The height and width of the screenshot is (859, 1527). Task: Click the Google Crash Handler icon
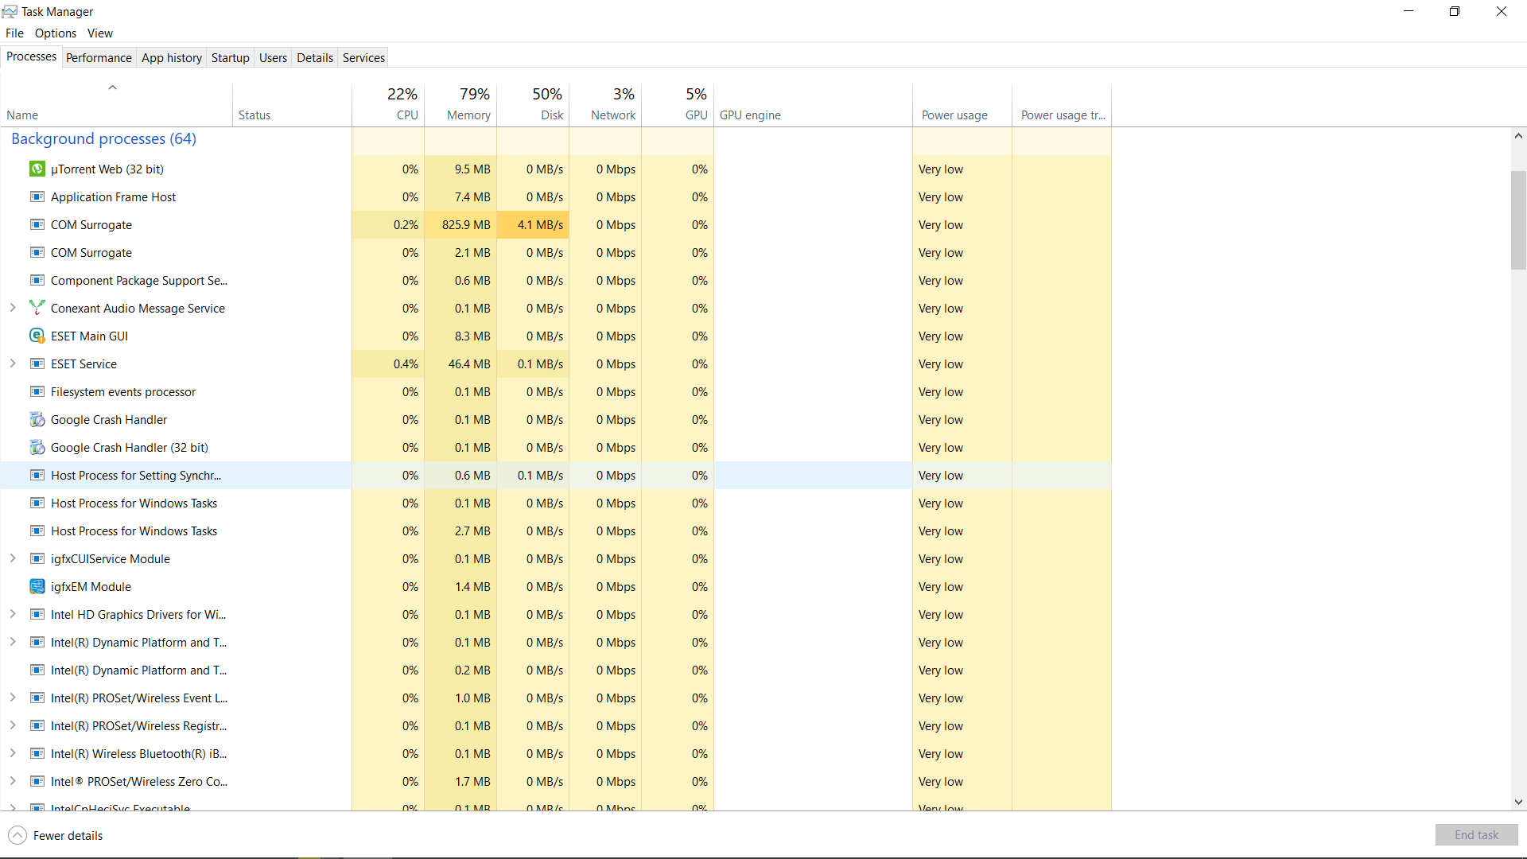click(x=37, y=420)
